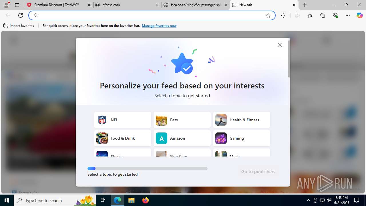366x206 pixels.
Task: Close the efense.com tab
Action: [158, 5]
